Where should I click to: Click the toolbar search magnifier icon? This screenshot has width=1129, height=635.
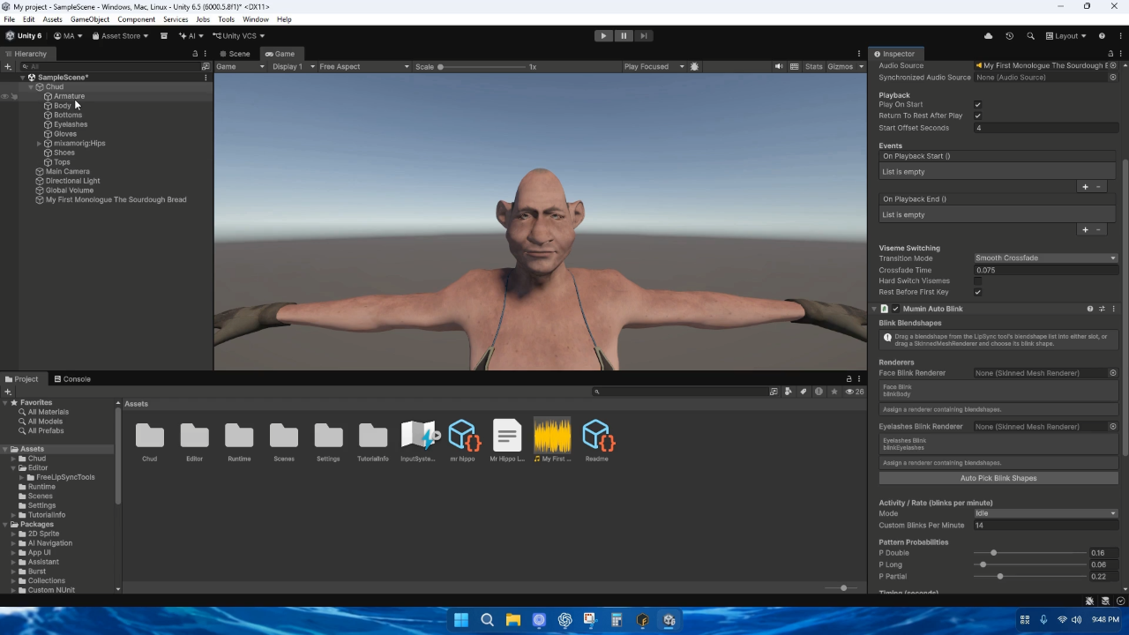pyautogui.click(x=1030, y=36)
